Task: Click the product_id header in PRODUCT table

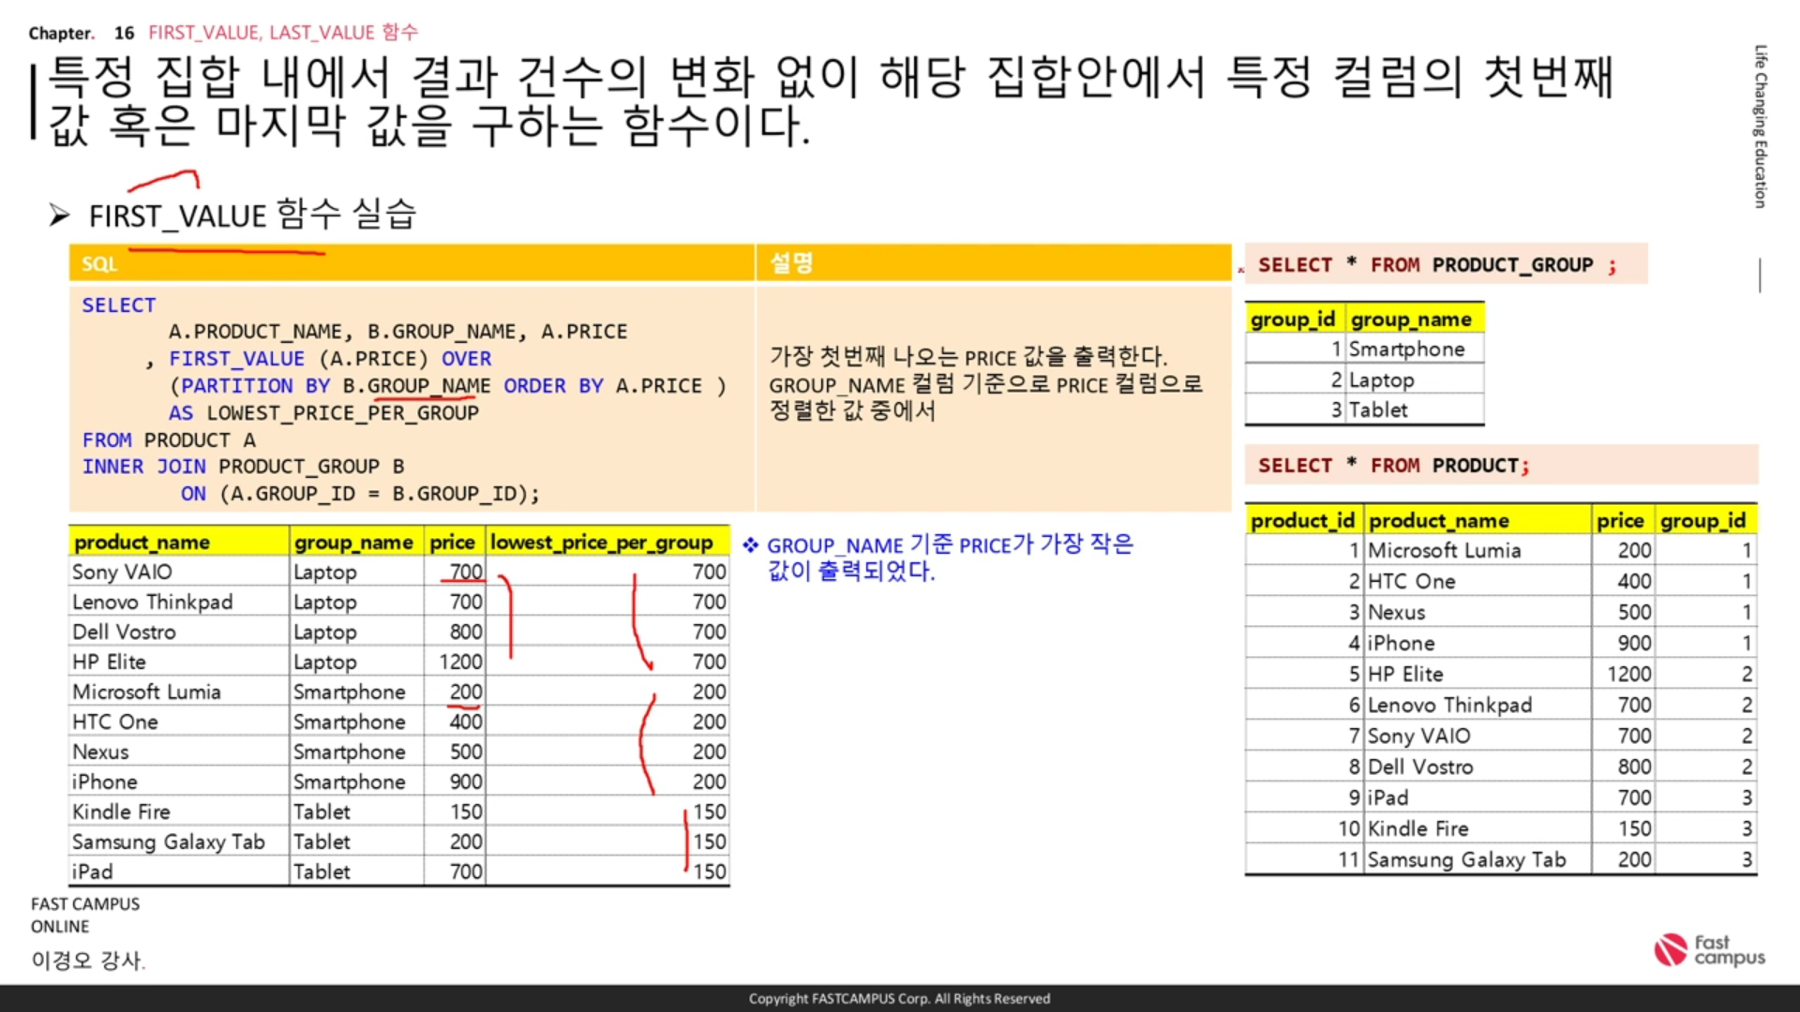Action: (1302, 521)
